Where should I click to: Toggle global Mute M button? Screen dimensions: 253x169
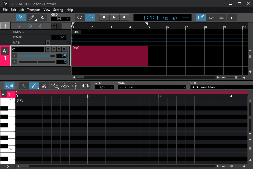pos(54,26)
